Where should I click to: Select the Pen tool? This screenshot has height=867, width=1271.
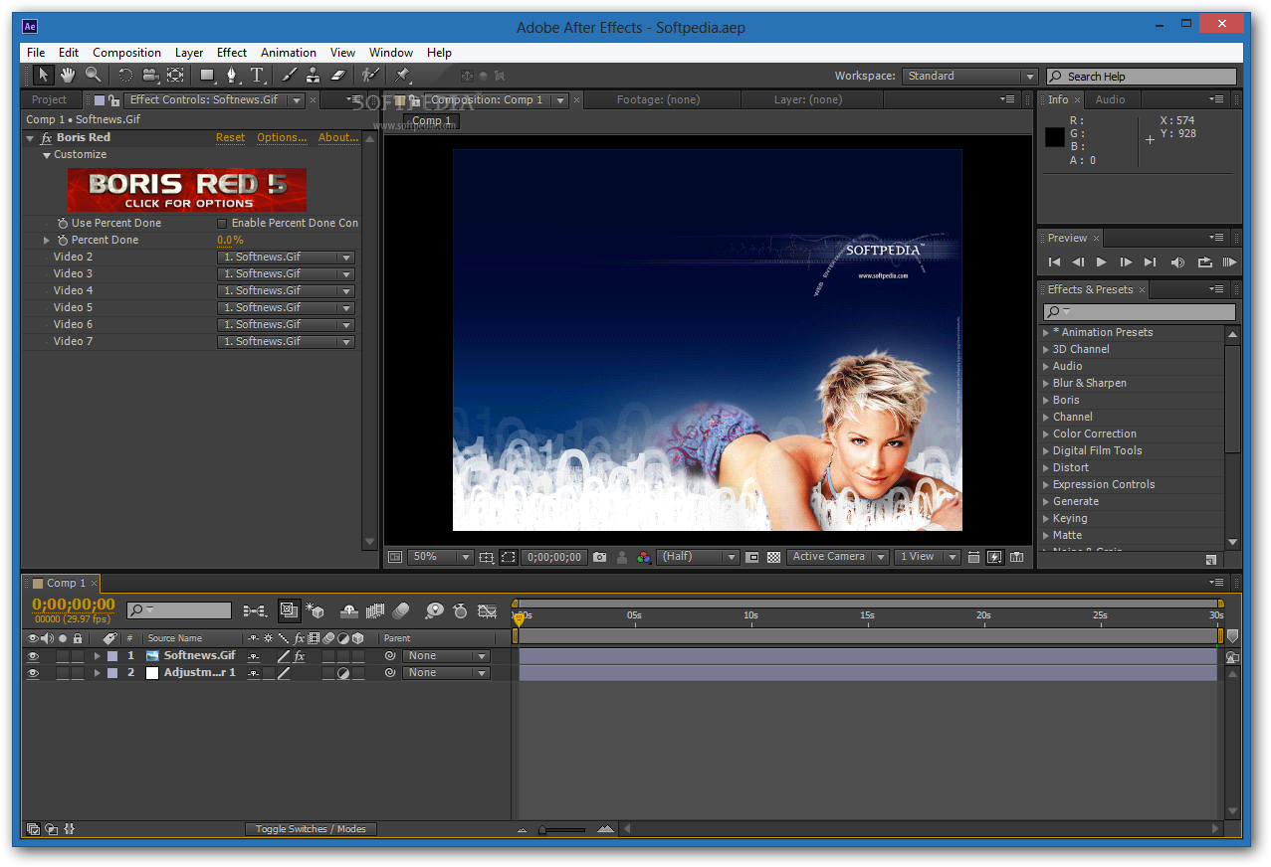232,75
